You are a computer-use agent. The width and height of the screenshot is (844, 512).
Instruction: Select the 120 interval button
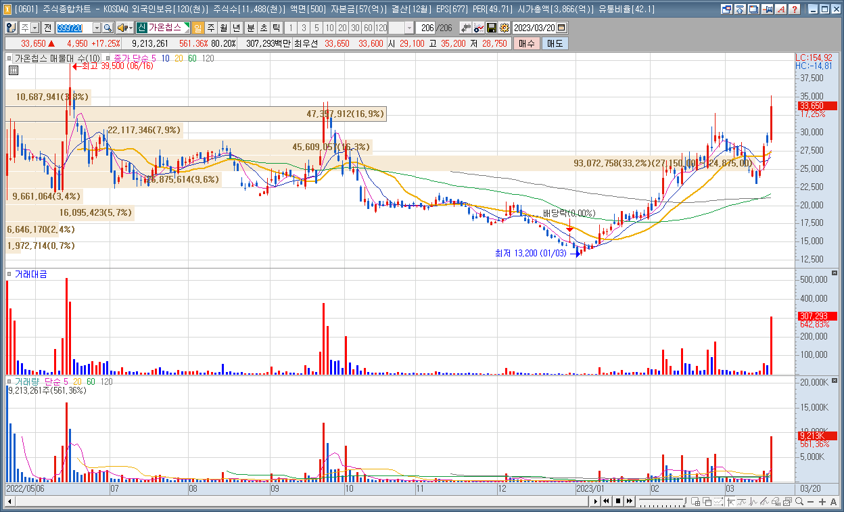(381, 28)
